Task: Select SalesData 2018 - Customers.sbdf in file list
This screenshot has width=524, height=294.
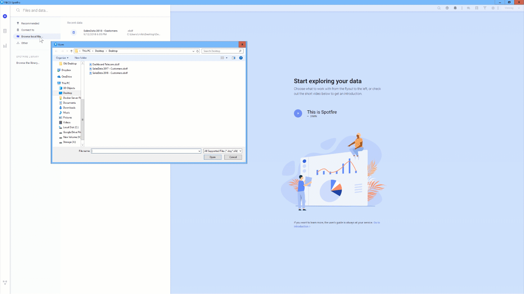Action: [x=108, y=73]
